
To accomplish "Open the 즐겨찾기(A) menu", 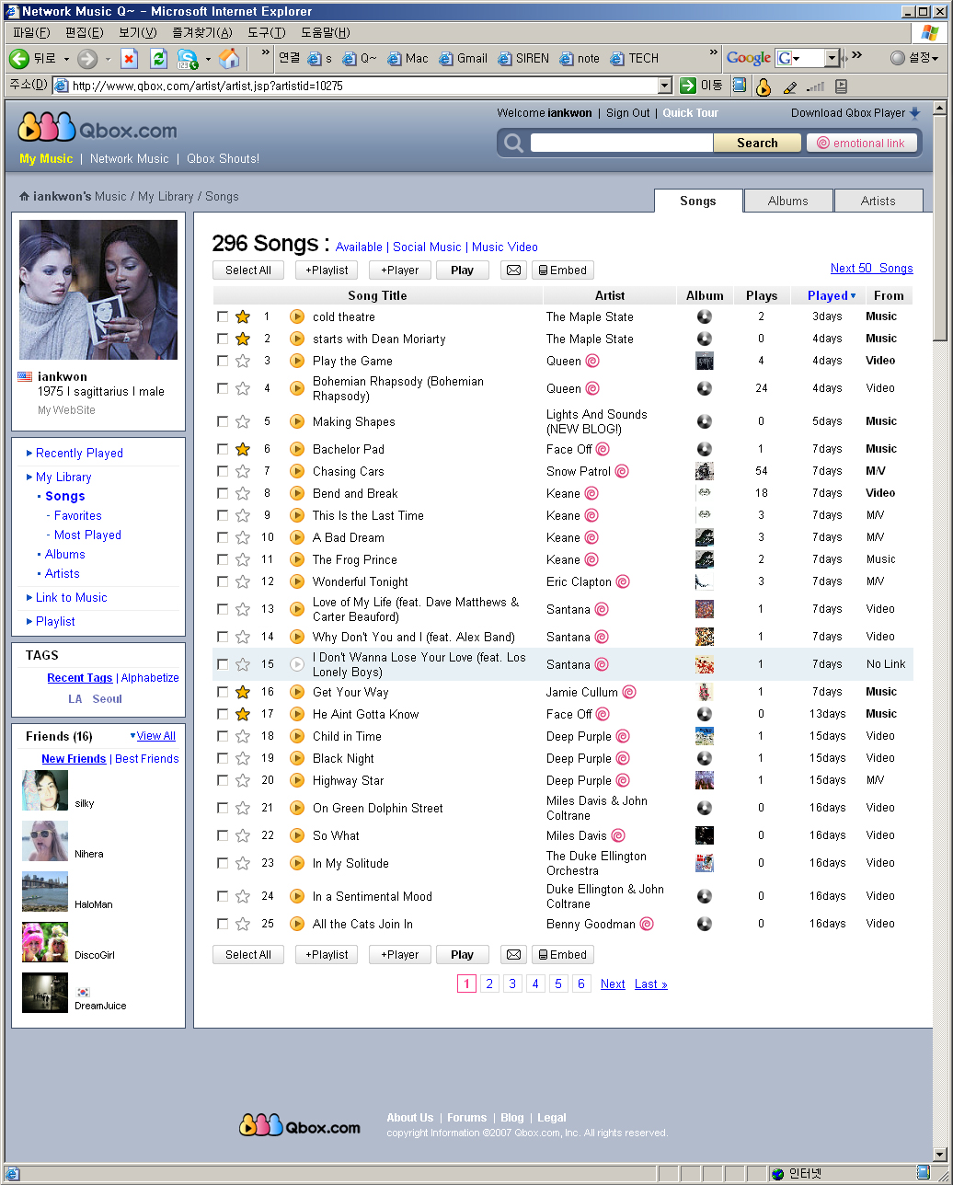I will click(202, 33).
